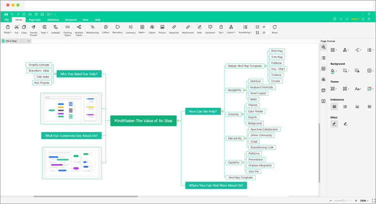The width and height of the screenshot is (376, 204).
Task: Add a Boundary around topics
Action: 117,29
